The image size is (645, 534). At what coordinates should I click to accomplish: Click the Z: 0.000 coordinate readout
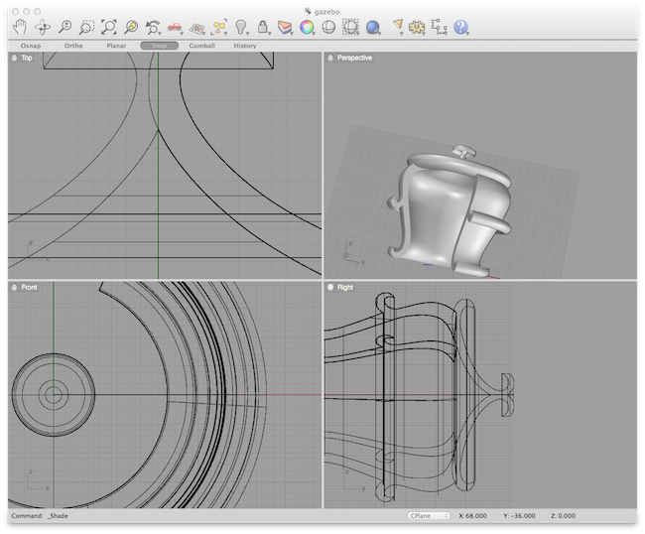click(x=563, y=515)
